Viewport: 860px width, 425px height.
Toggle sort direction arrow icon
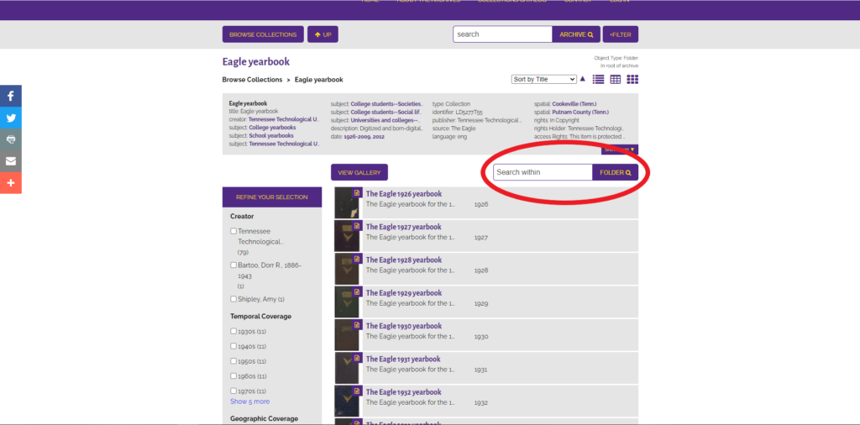click(583, 79)
